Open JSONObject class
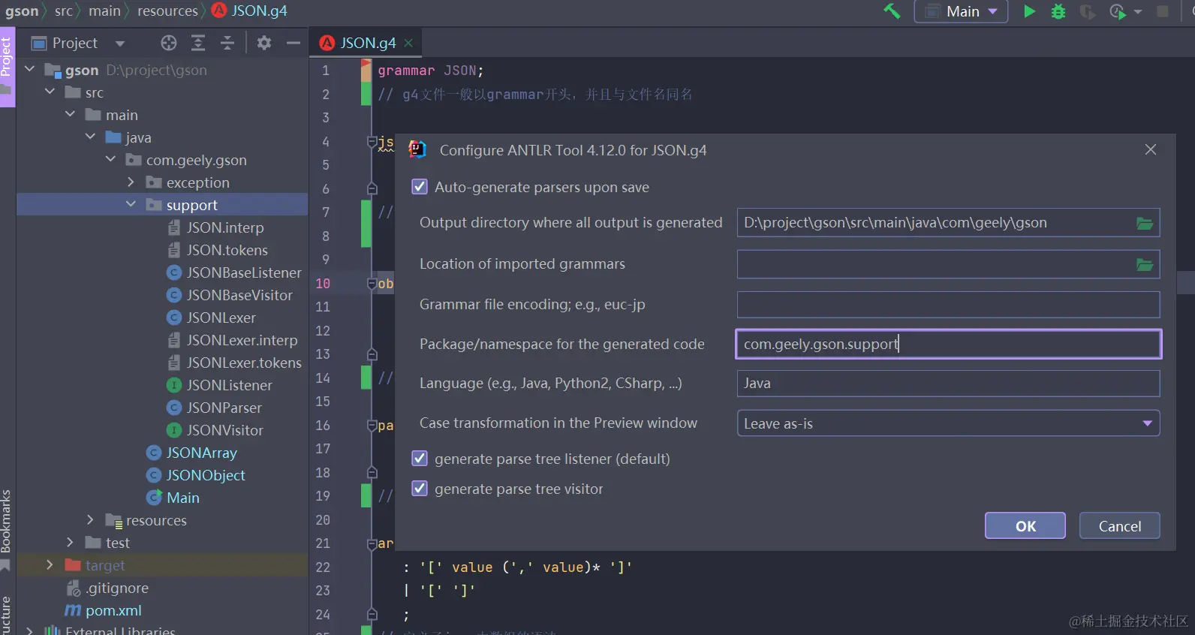 pyautogui.click(x=206, y=475)
